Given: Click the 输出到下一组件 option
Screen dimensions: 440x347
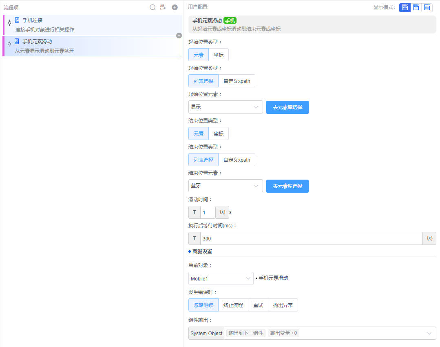Looking at the screenshot, I should [245, 333].
